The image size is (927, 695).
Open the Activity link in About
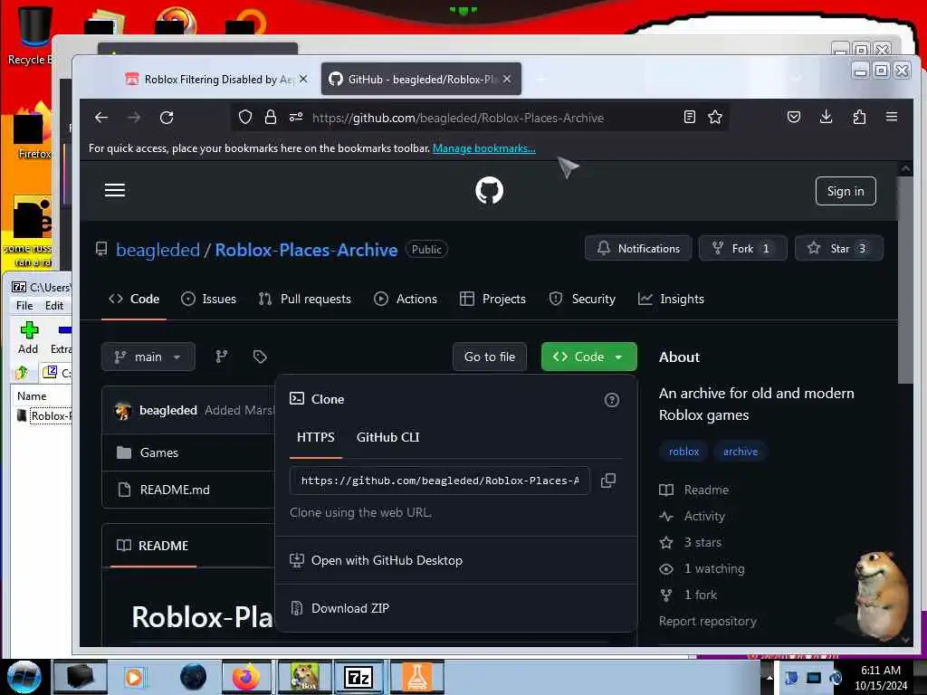704,516
